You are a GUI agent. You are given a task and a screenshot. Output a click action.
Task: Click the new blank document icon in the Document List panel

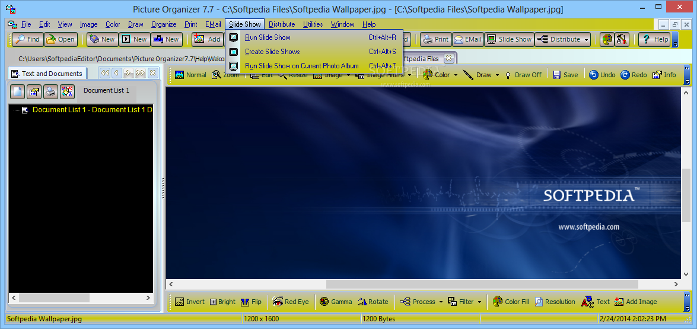click(x=17, y=91)
